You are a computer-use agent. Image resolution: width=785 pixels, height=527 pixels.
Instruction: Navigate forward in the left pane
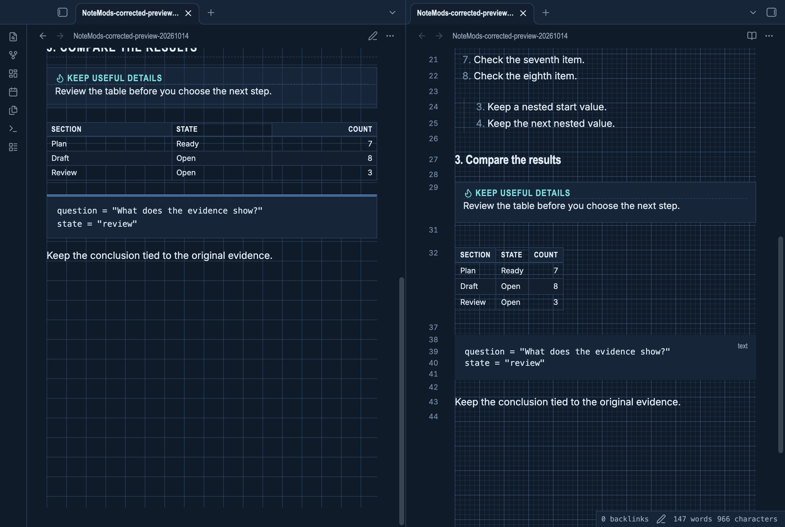[60, 36]
